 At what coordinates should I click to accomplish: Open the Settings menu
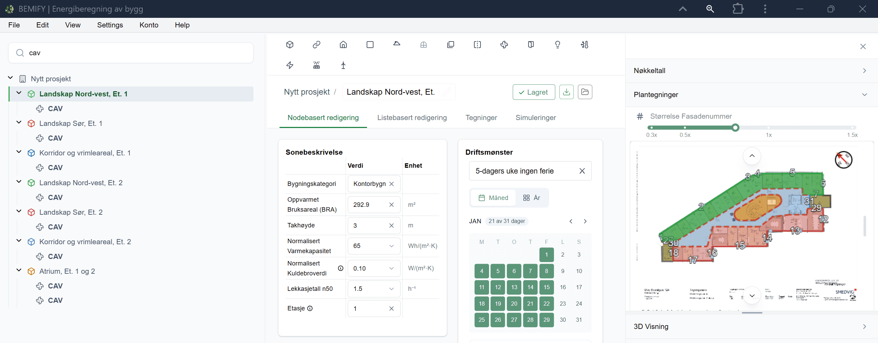point(110,25)
